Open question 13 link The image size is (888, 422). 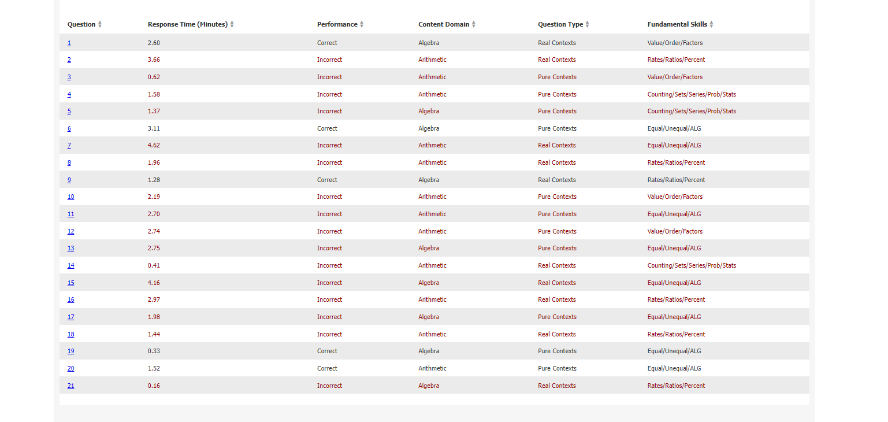70,248
